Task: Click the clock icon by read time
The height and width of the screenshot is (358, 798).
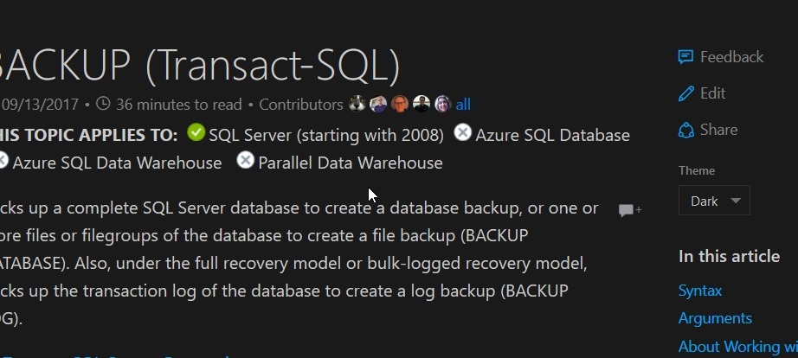Action: [x=103, y=105]
